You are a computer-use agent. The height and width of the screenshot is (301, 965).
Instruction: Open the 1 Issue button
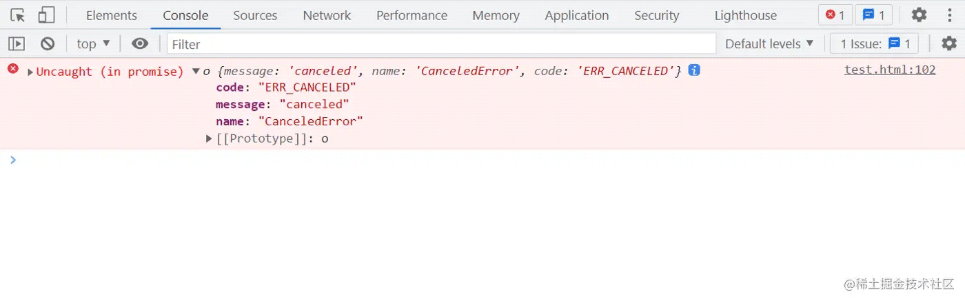[x=875, y=44]
